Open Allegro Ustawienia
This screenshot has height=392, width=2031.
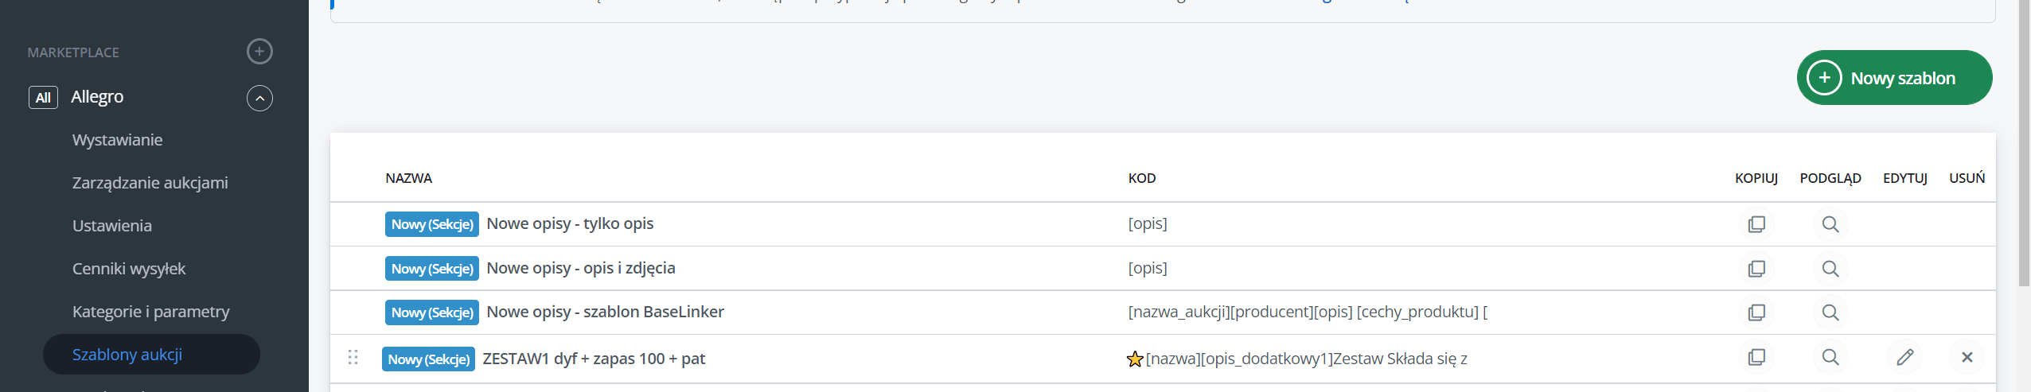pos(112,226)
